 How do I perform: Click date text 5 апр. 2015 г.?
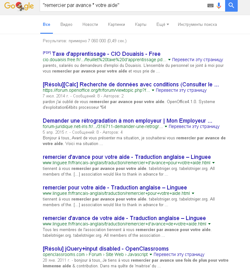pyautogui.click(x=55, y=132)
